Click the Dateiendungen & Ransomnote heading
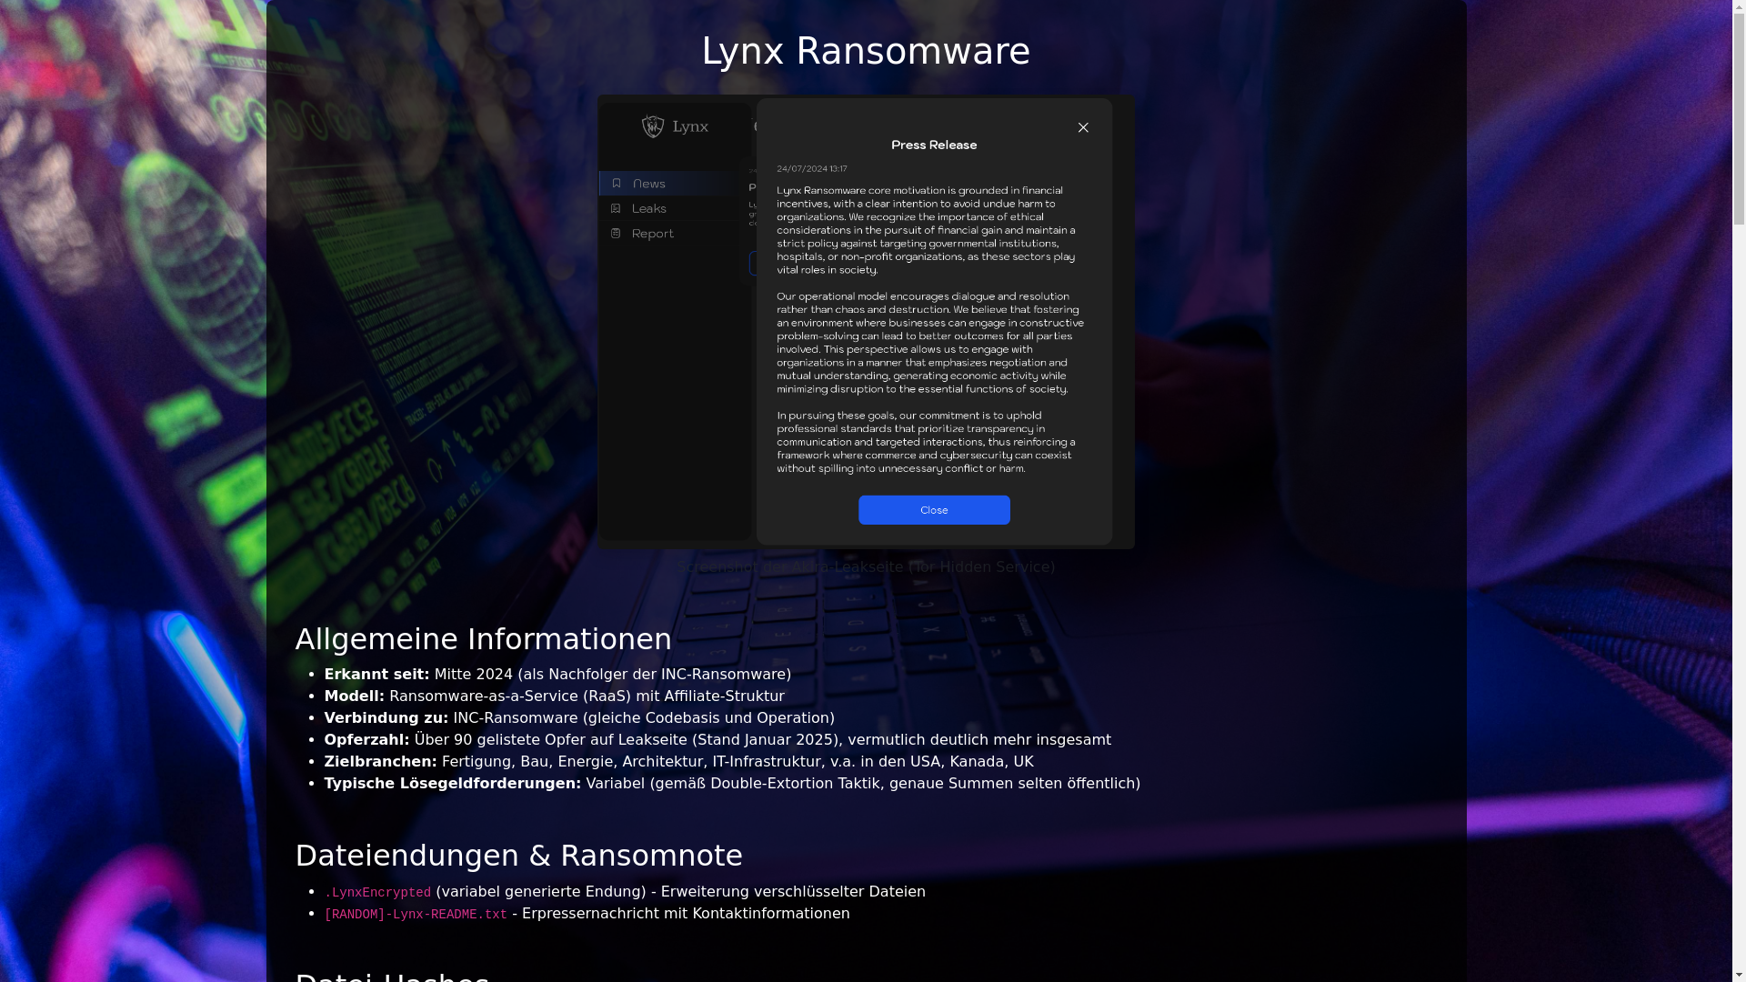The width and height of the screenshot is (1746, 982). tap(518, 856)
